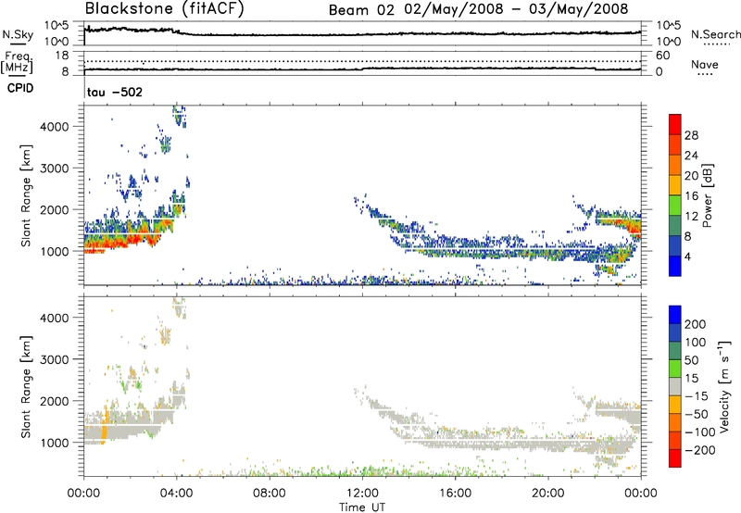This screenshot has height=513, width=741.
Task: Click the 200 tick on Velocity scale
Action: (696, 324)
